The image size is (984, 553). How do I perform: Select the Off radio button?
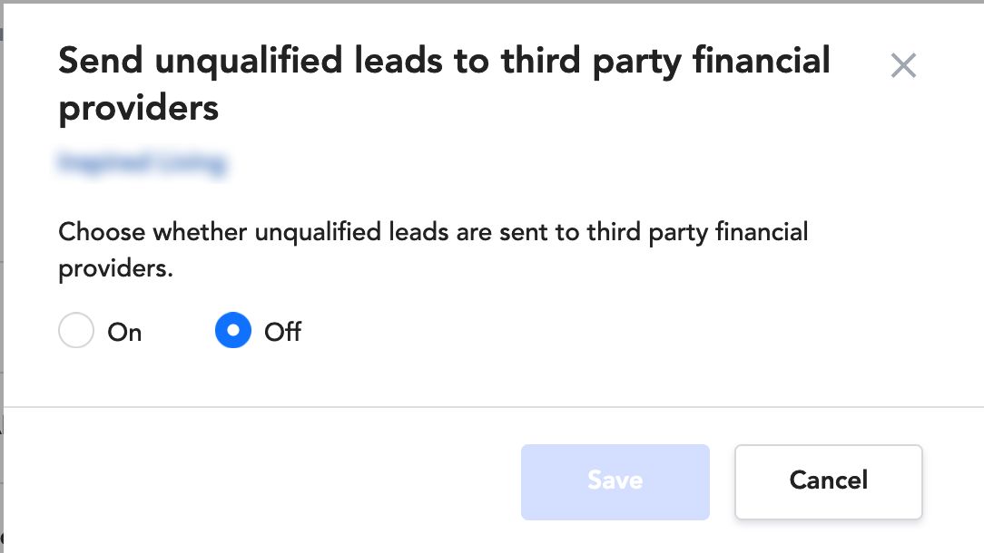tap(232, 330)
